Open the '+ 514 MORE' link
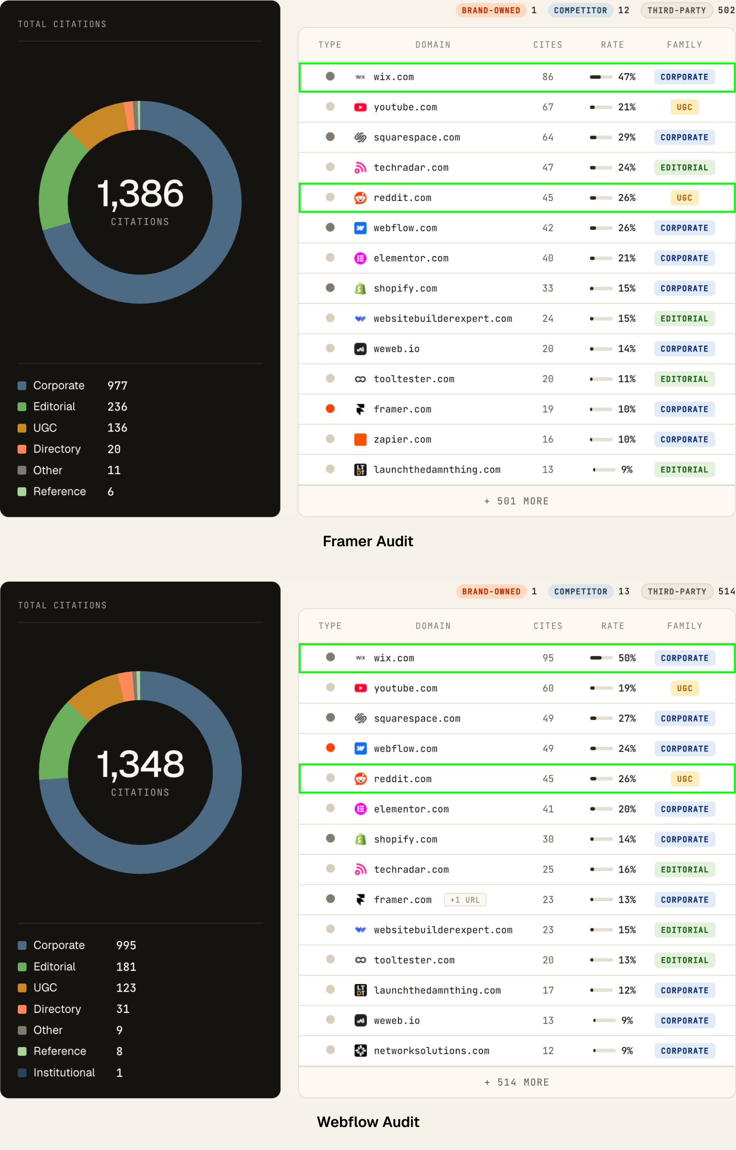This screenshot has height=1150, width=736. tap(517, 1082)
